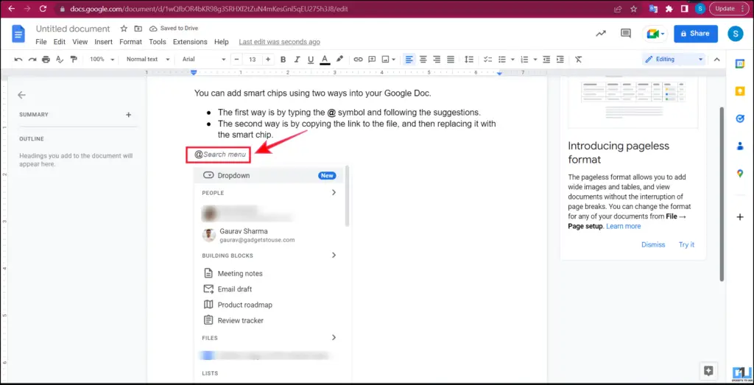Open Google Maps side panel icon
754x385 pixels.
point(740,174)
